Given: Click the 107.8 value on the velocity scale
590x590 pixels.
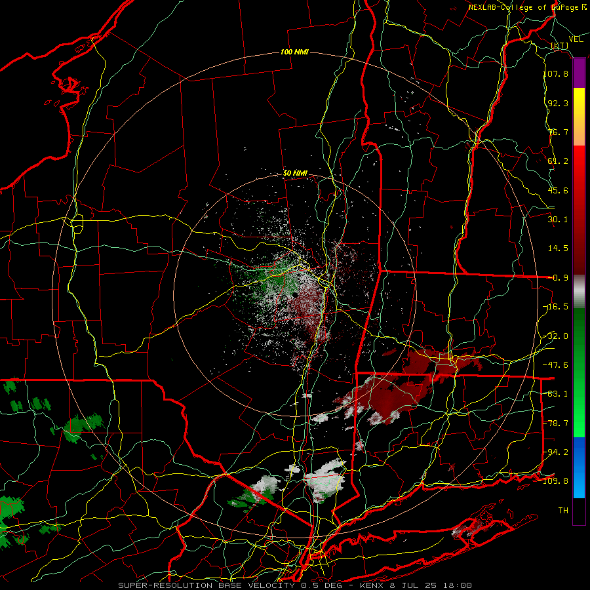Looking at the screenshot, I should click(555, 73).
